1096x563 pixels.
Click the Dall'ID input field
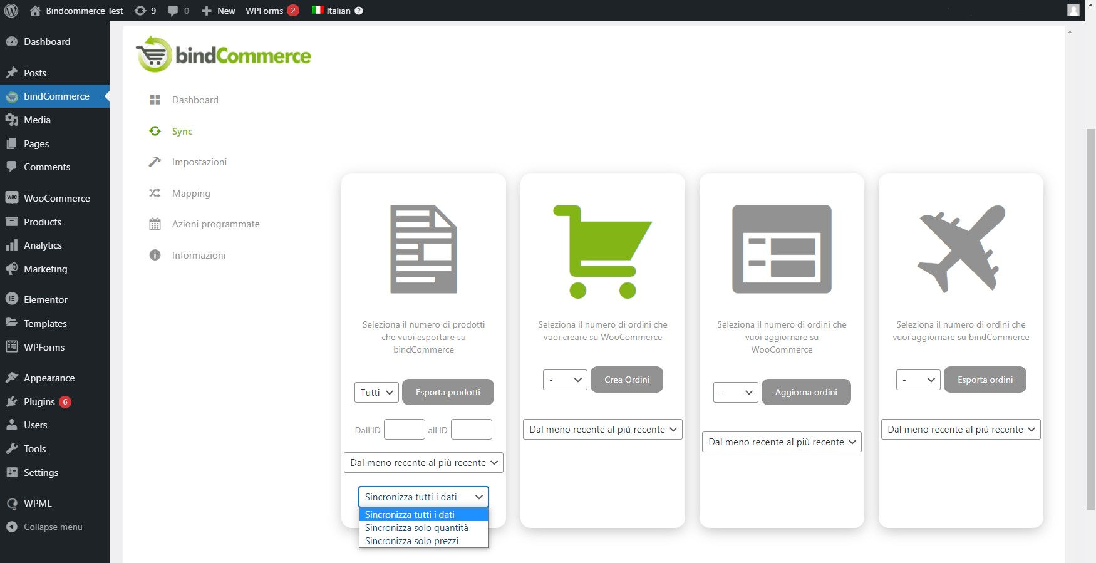pos(404,430)
